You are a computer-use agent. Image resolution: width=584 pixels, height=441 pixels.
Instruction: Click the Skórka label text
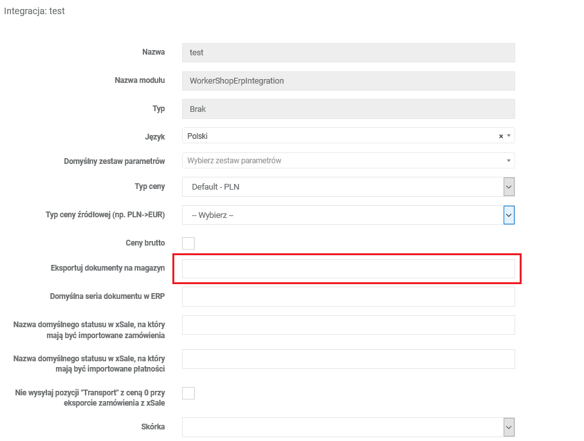tap(152, 427)
